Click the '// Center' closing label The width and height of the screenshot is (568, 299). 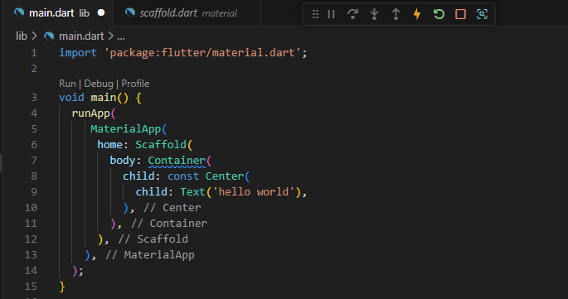pos(172,208)
